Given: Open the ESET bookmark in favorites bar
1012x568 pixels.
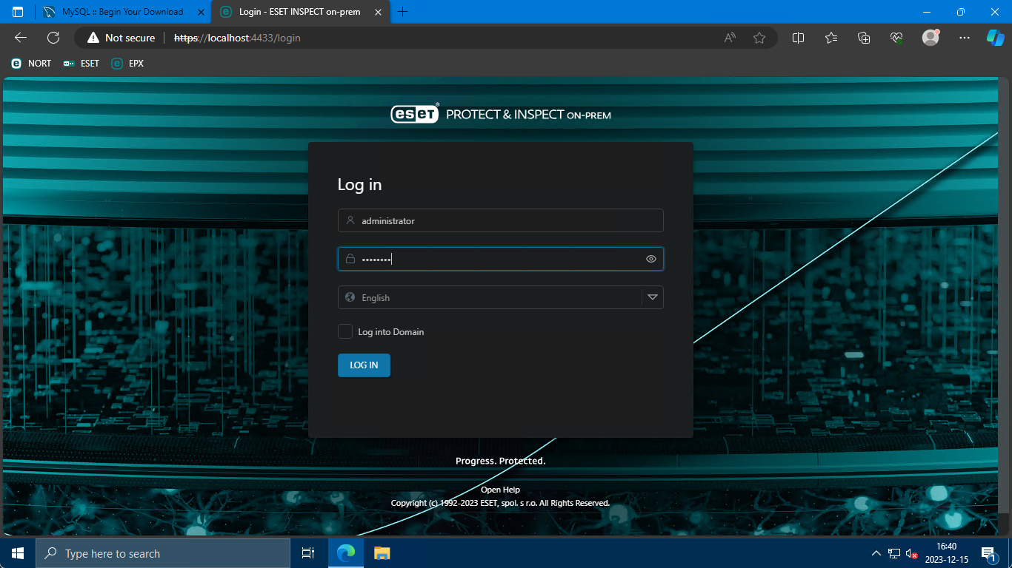Looking at the screenshot, I should click(81, 64).
